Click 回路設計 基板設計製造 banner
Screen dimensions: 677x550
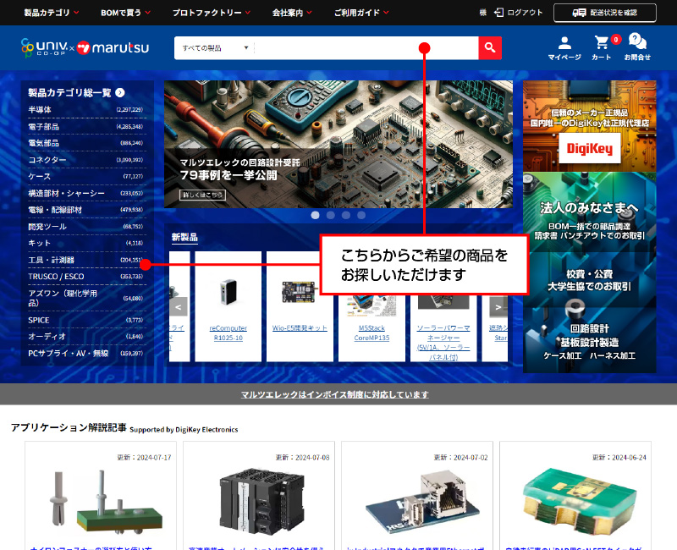pos(589,340)
